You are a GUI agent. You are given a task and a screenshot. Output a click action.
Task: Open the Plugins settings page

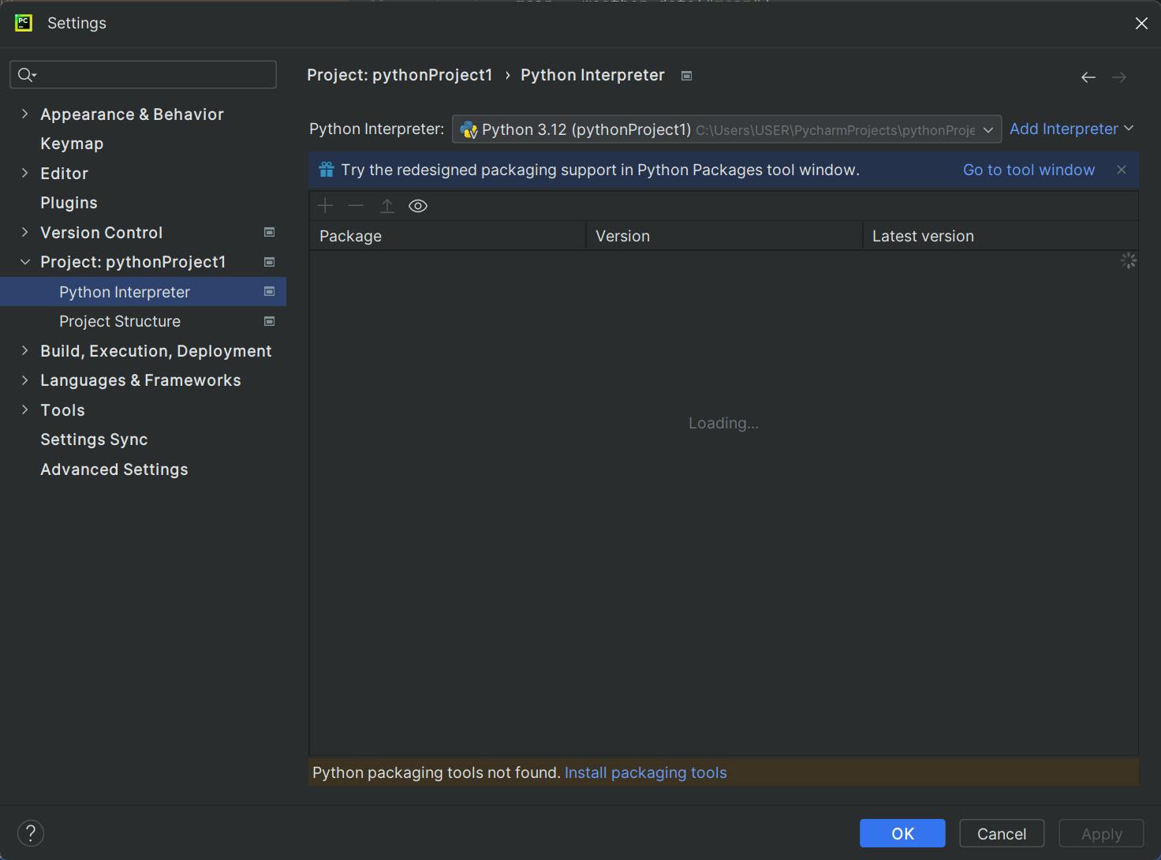point(69,203)
